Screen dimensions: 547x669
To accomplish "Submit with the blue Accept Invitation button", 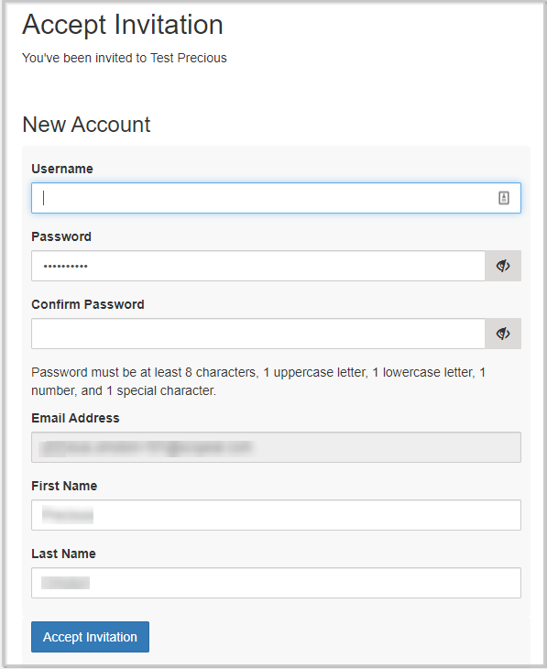I will click(90, 637).
